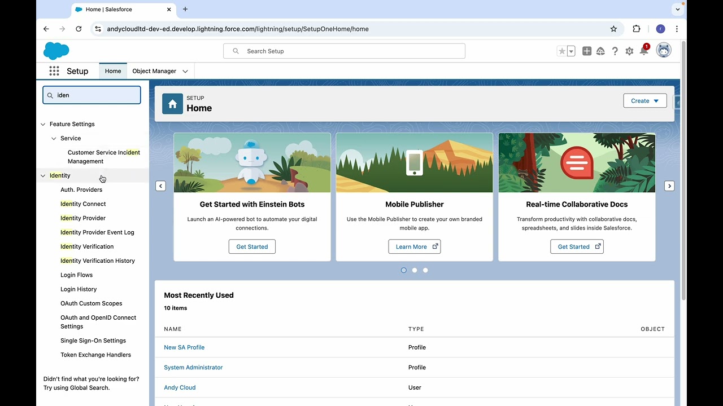Switch to the Home setup tab
This screenshot has width=723, height=406.
coord(113,71)
